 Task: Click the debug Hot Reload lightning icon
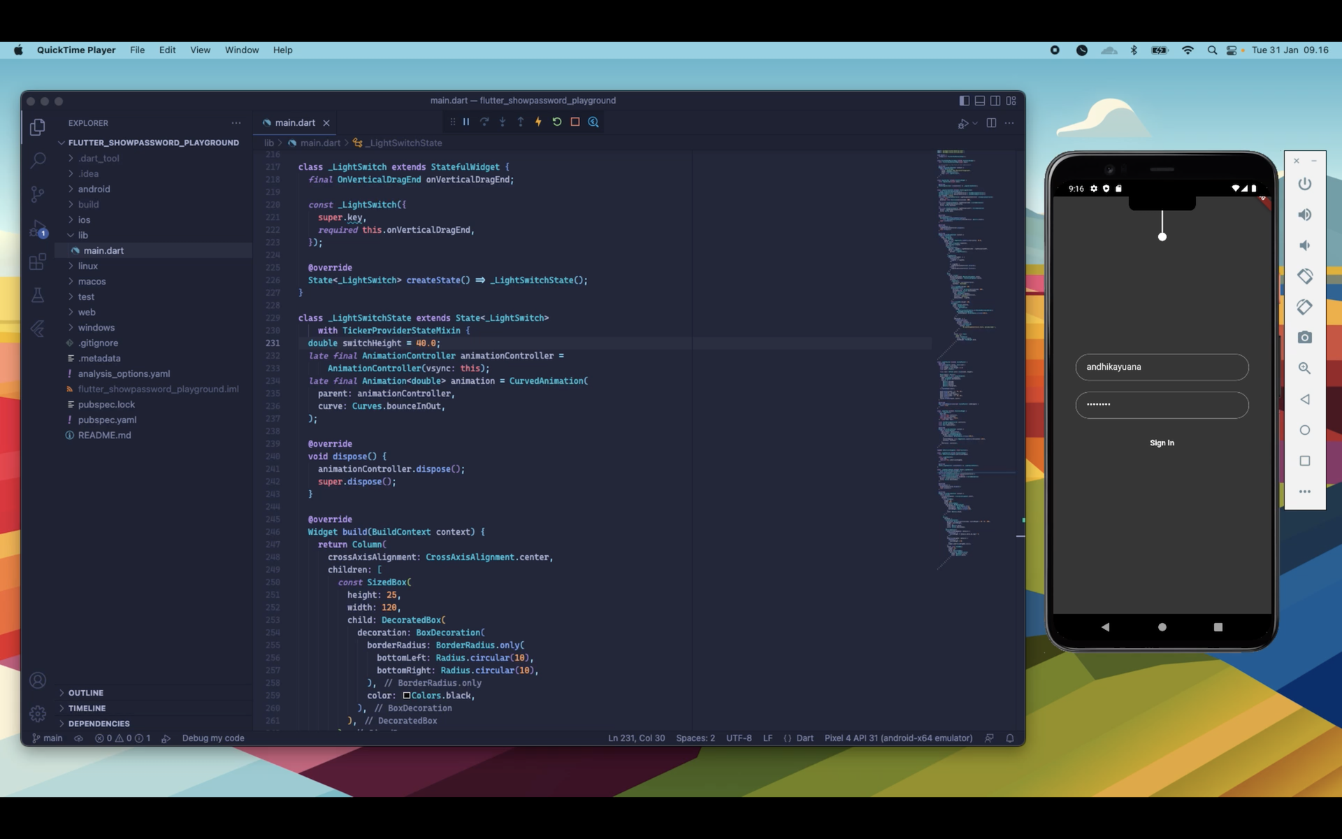coord(538,122)
